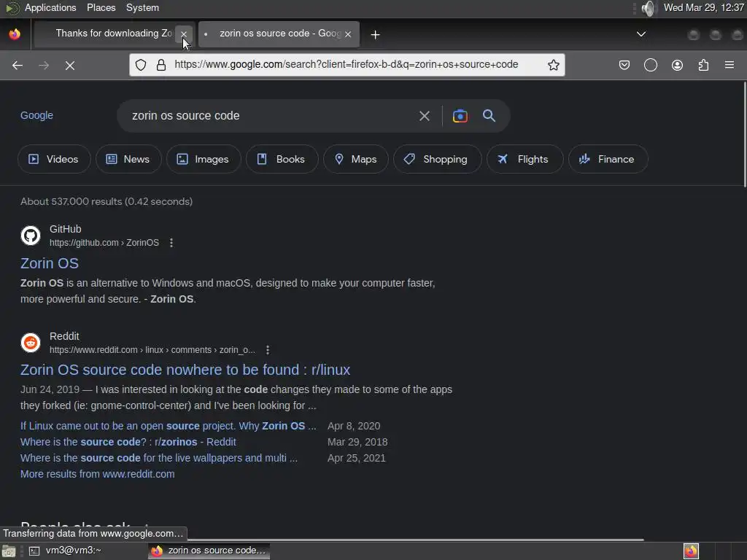Click the URL address bar

[x=347, y=65]
